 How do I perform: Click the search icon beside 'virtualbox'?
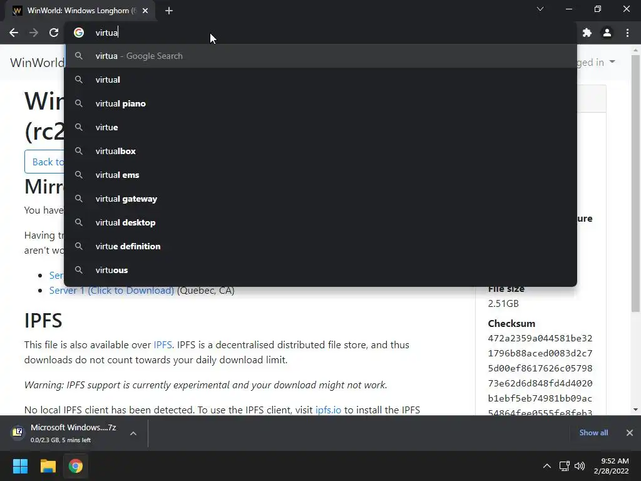(79, 151)
